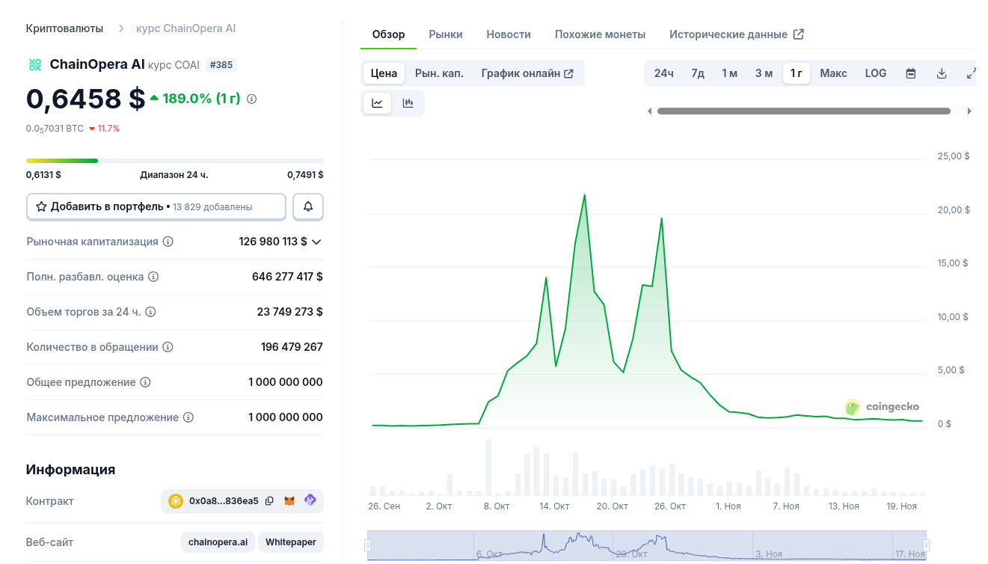Screen dimensions: 988x564
Task: Open the Рынки tab
Action: 446,34
